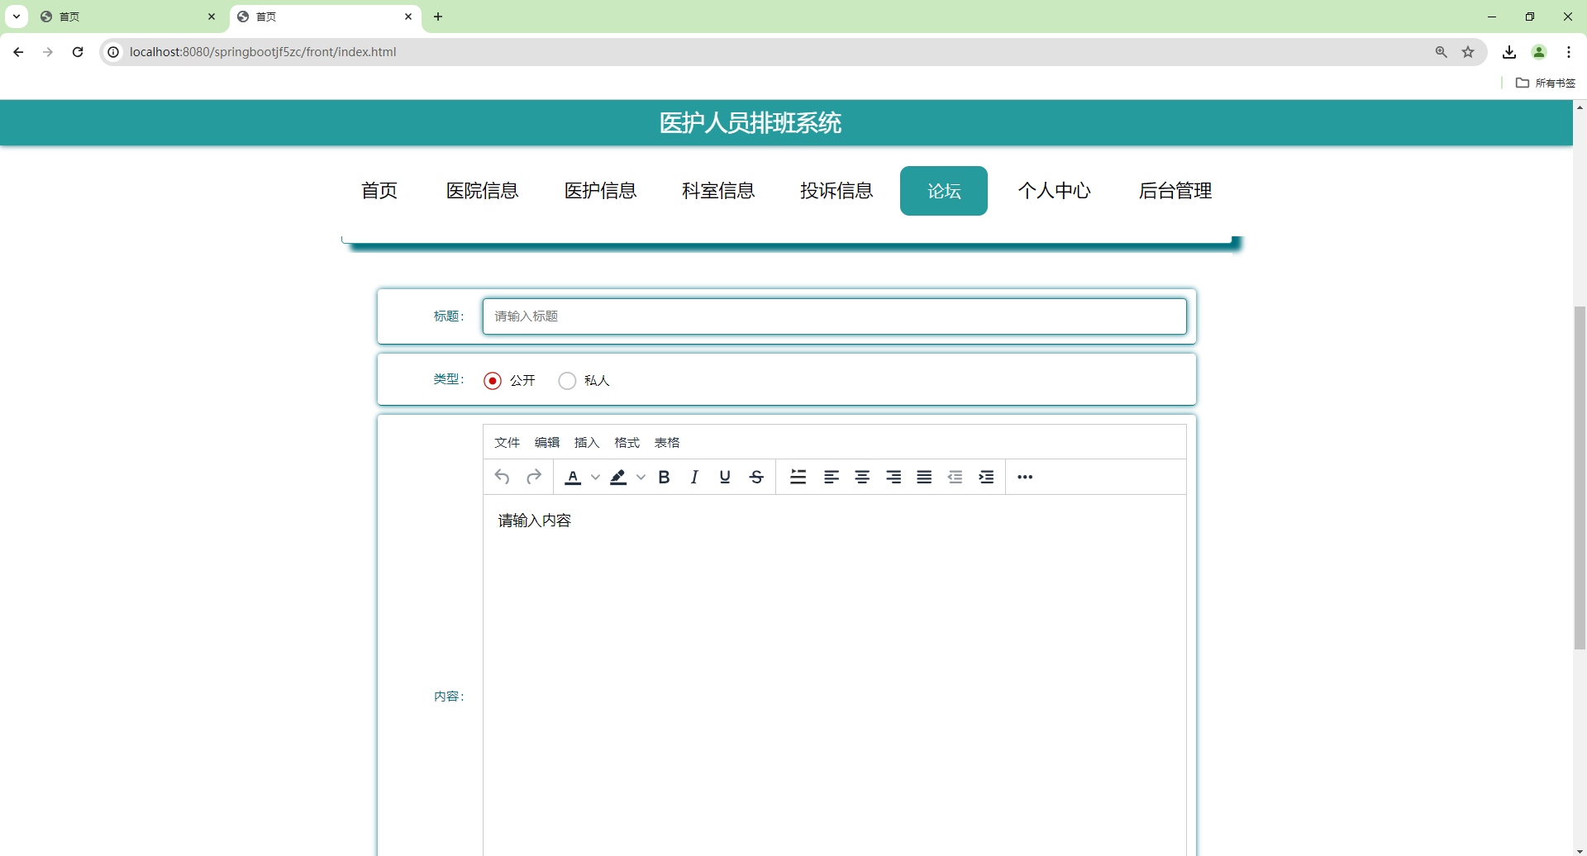Align text right in editor
This screenshot has height=856, width=1587.
click(x=894, y=477)
